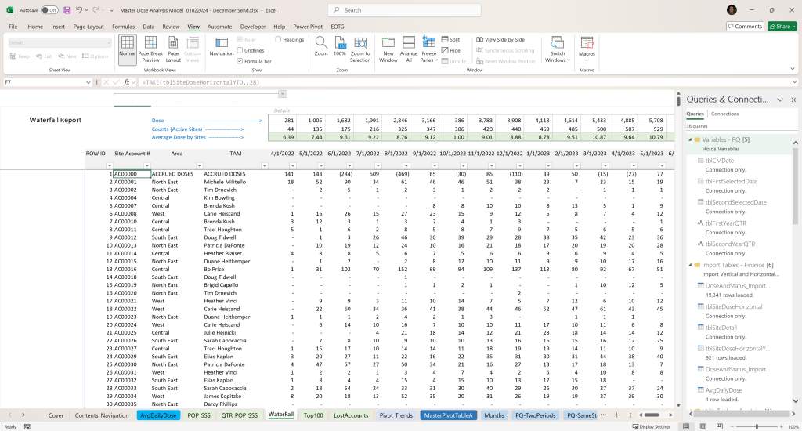Show more sheet tabs ellipsis
This screenshot has height=431, width=802.
pyautogui.click(x=604, y=415)
